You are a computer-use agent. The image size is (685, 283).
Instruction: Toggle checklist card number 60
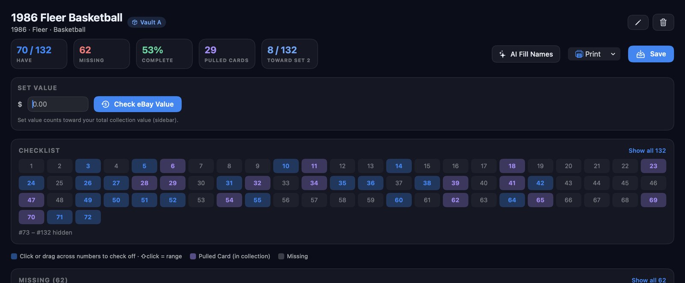click(399, 200)
